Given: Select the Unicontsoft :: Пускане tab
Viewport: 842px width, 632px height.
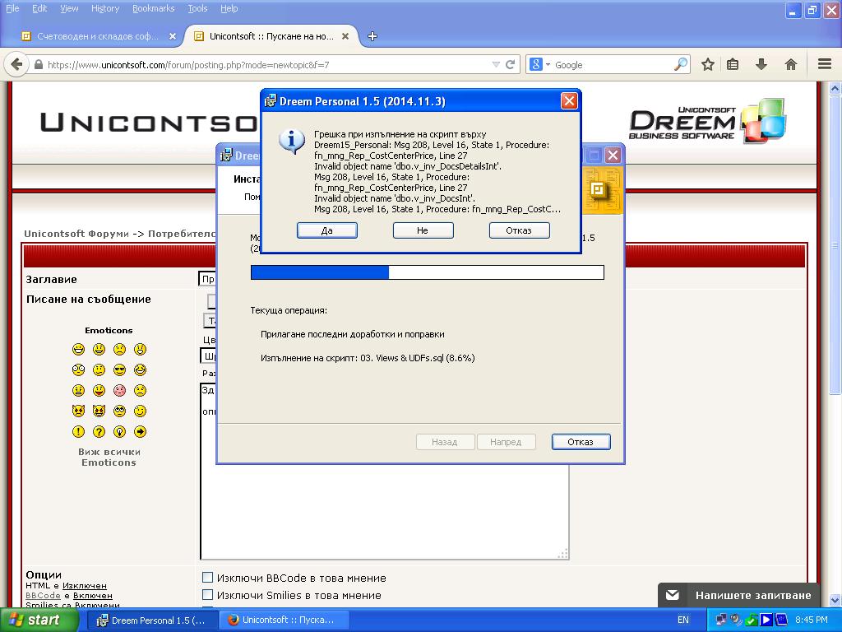Looking at the screenshot, I should pos(271,36).
